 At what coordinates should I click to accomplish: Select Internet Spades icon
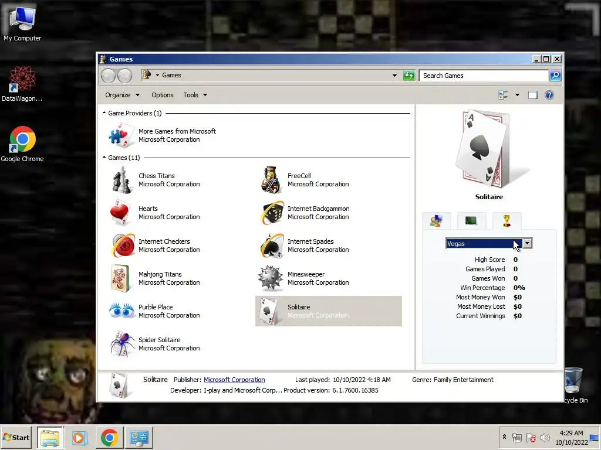tap(272, 246)
